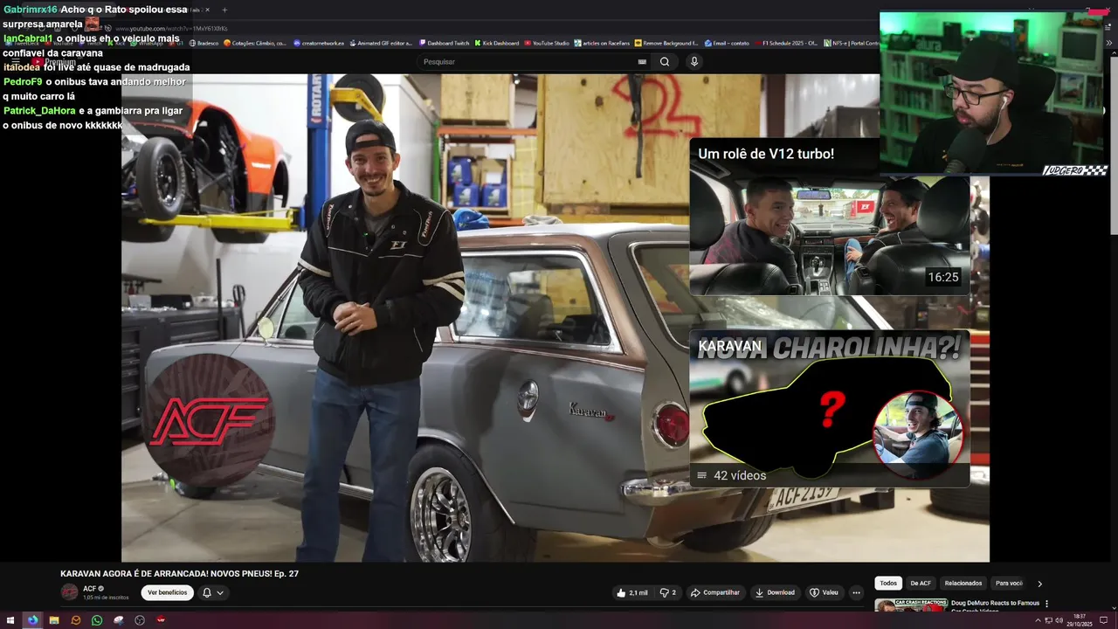Open the articles on RaceFans bookmark
The height and width of the screenshot is (629, 1118).
click(x=603, y=43)
